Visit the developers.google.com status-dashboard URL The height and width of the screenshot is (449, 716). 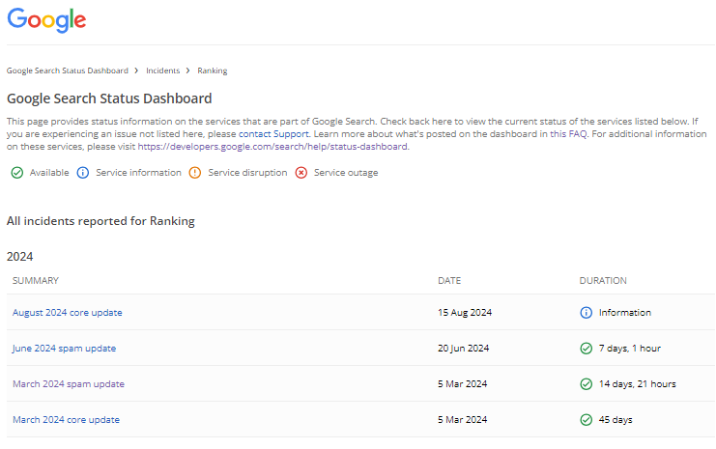pos(272,147)
